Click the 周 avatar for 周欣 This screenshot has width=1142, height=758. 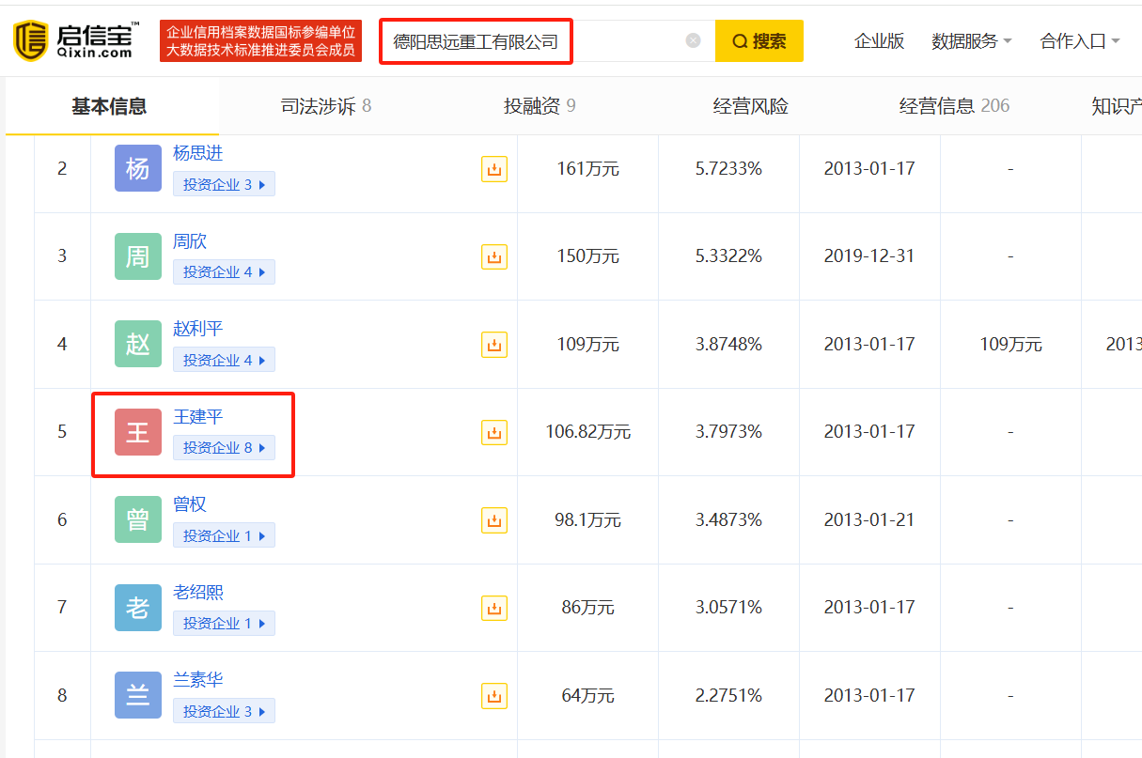pyautogui.click(x=138, y=256)
